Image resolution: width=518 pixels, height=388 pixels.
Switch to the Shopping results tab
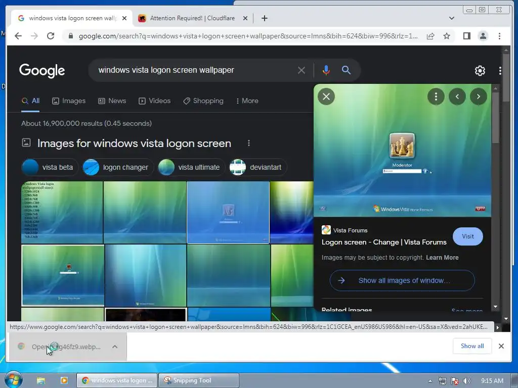pyautogui.click(x=203, y=101)
